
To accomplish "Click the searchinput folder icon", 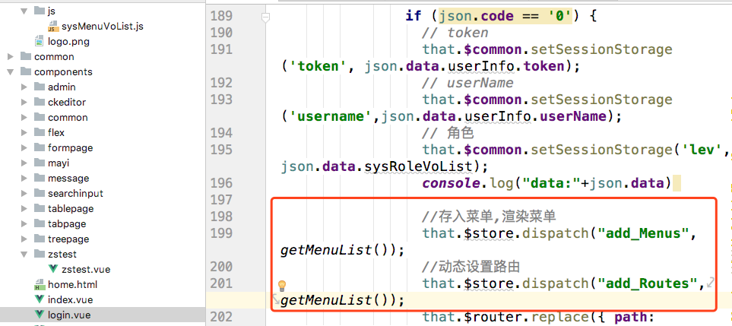I will [40, 193].
